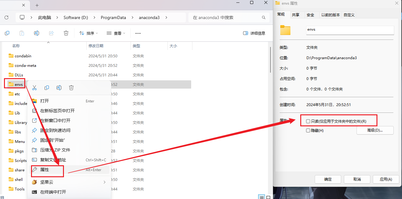The height and width of the screenshot is (199, 402).
Task: Click the magnifier icon in the search box
Action: pos(263,17)
